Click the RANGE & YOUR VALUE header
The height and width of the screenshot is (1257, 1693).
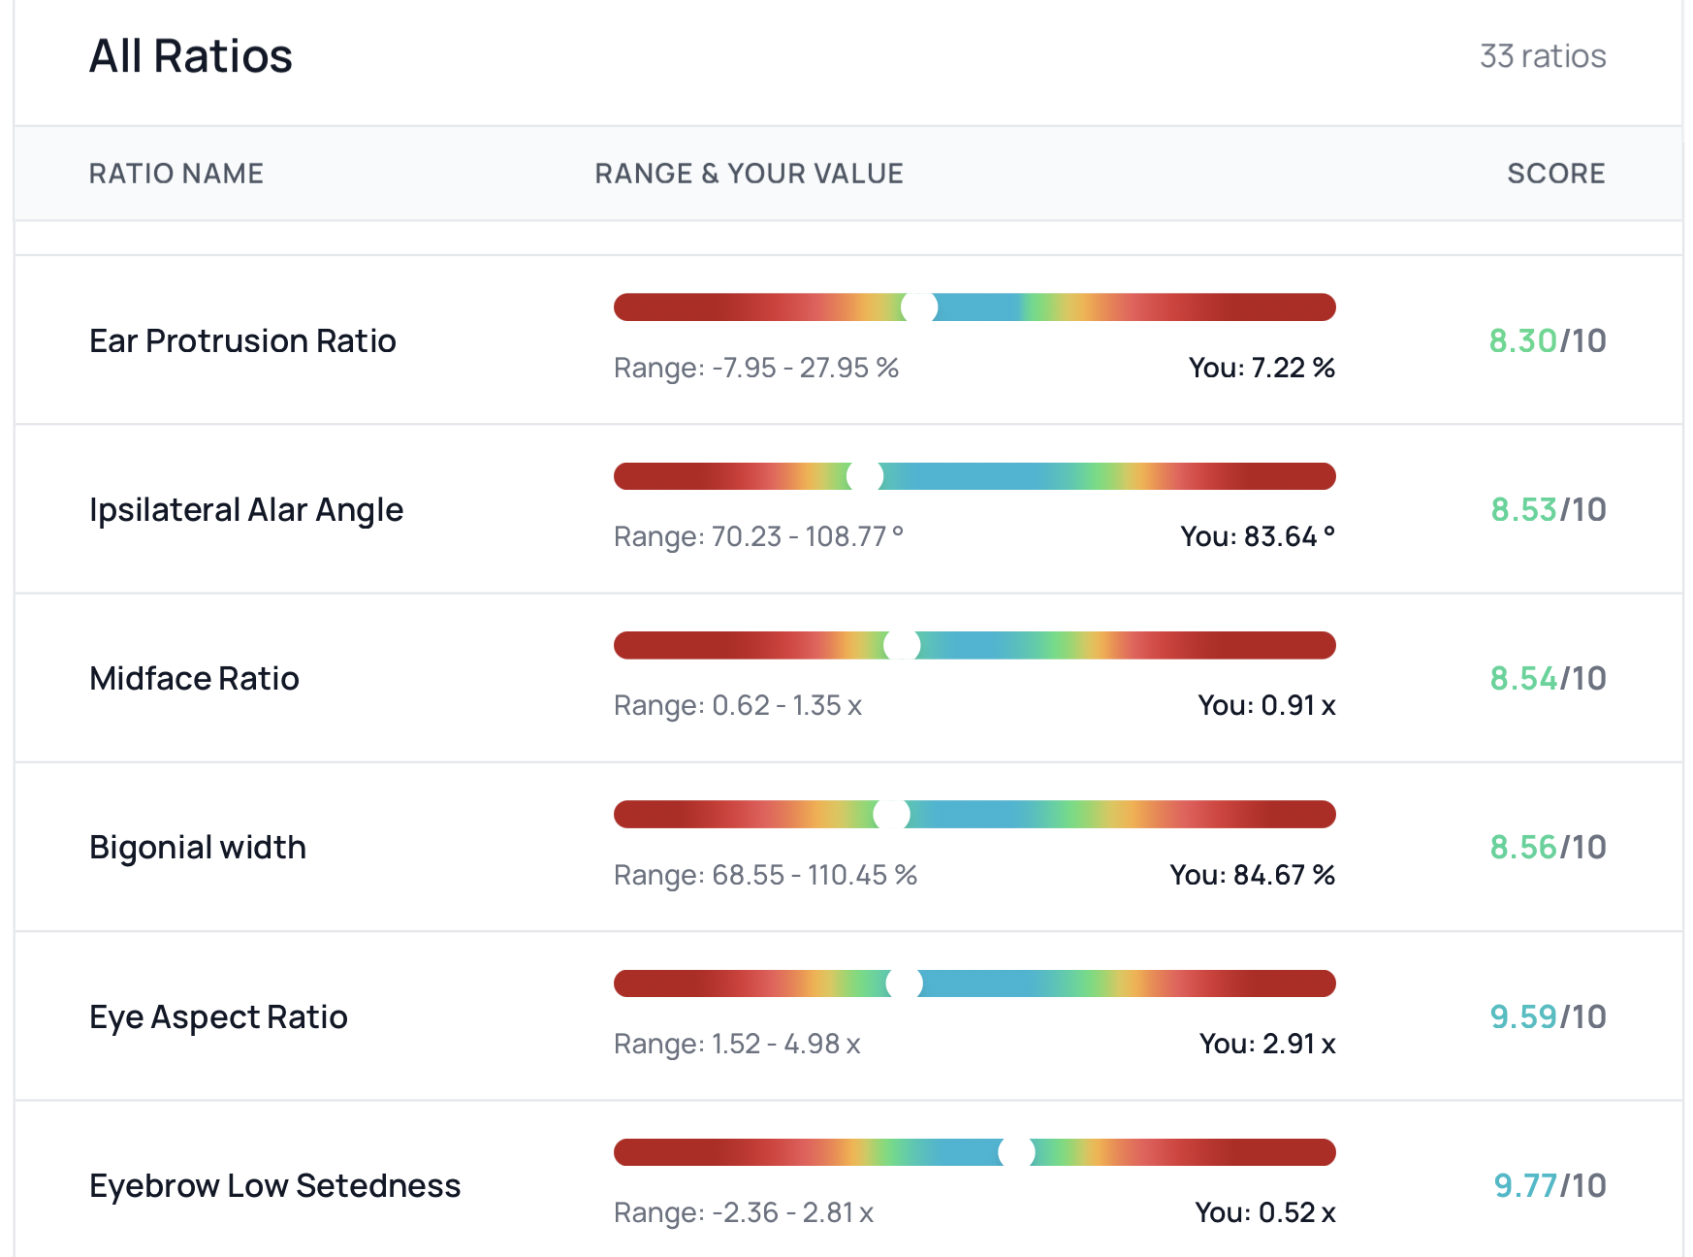coord(749,174)
